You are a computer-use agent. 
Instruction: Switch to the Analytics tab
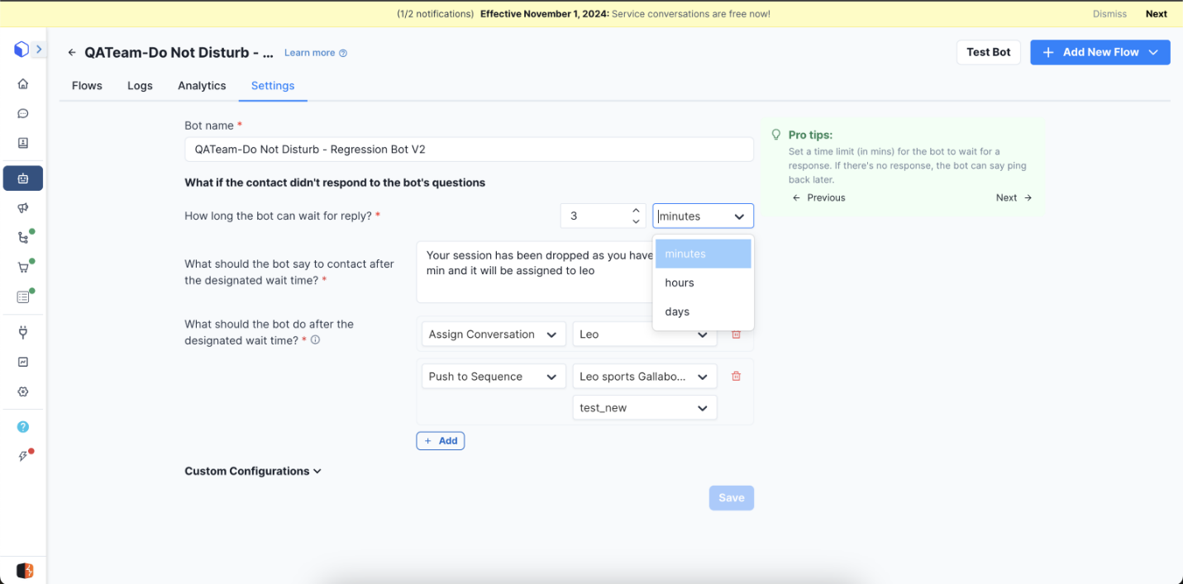point(202,86)
